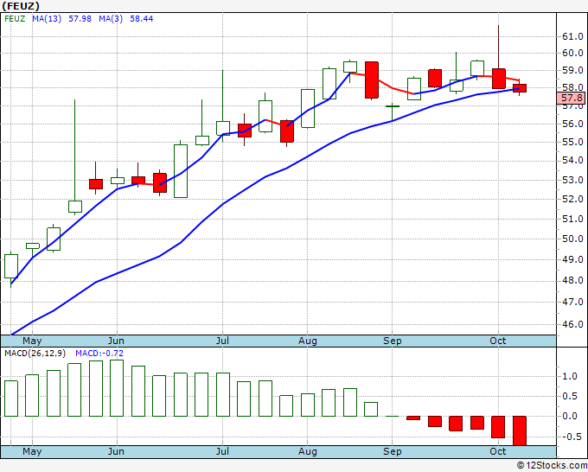Image resolution: width=588 pixels, height=472 pixels.
Task: Click the MACD:-0.72 value label
Action: [99, 354]
